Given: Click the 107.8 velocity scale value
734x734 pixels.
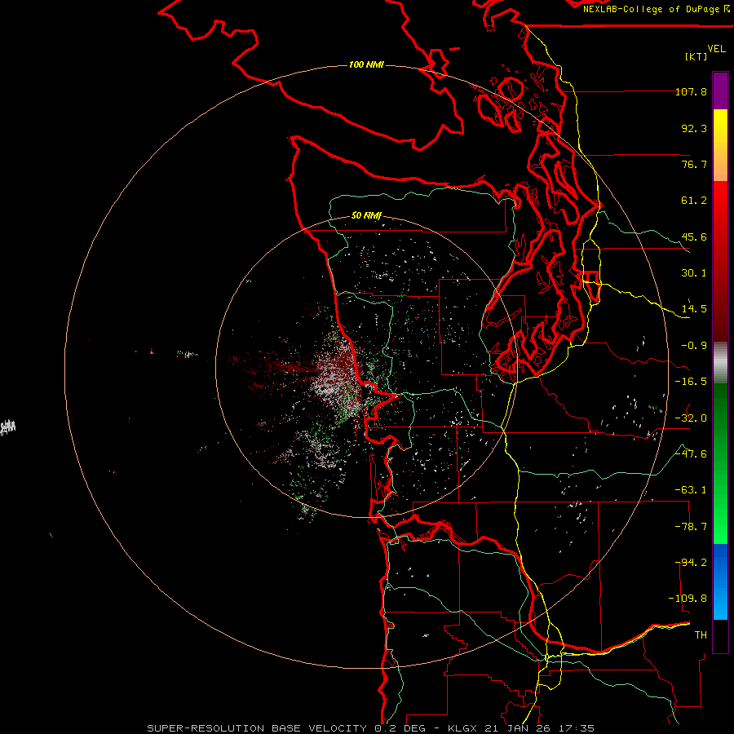Looking at the screenshot, I should pos(691,92).
